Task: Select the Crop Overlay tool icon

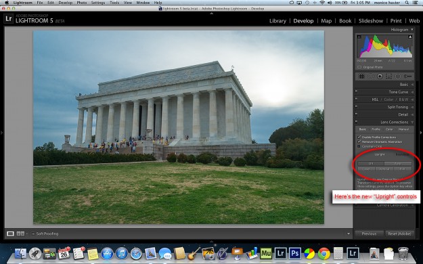Action: click(361, 76)
